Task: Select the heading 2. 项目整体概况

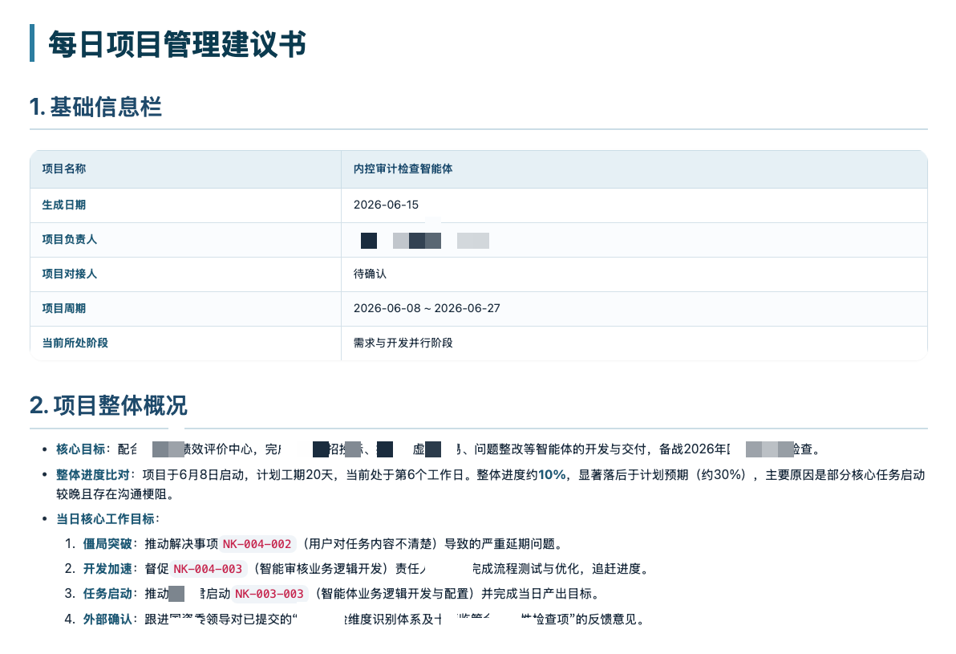Action: click(x=108, y=406)
